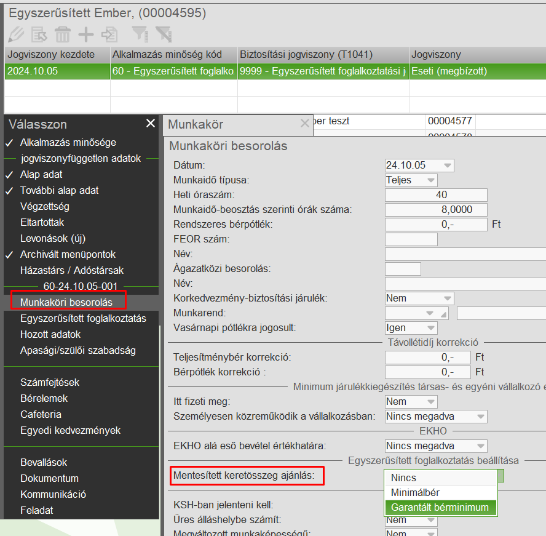Click the 00004577 cell behind the tab
The height and width of the screenshot is (536, 546).
(450, 121)
